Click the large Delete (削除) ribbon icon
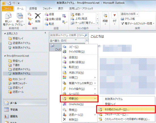Viewport: 156px width, 123px height. tap(38, 18)
